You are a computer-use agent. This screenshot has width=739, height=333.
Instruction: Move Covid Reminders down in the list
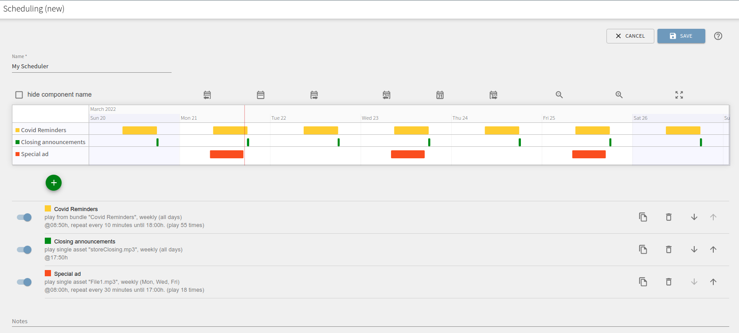694,217
